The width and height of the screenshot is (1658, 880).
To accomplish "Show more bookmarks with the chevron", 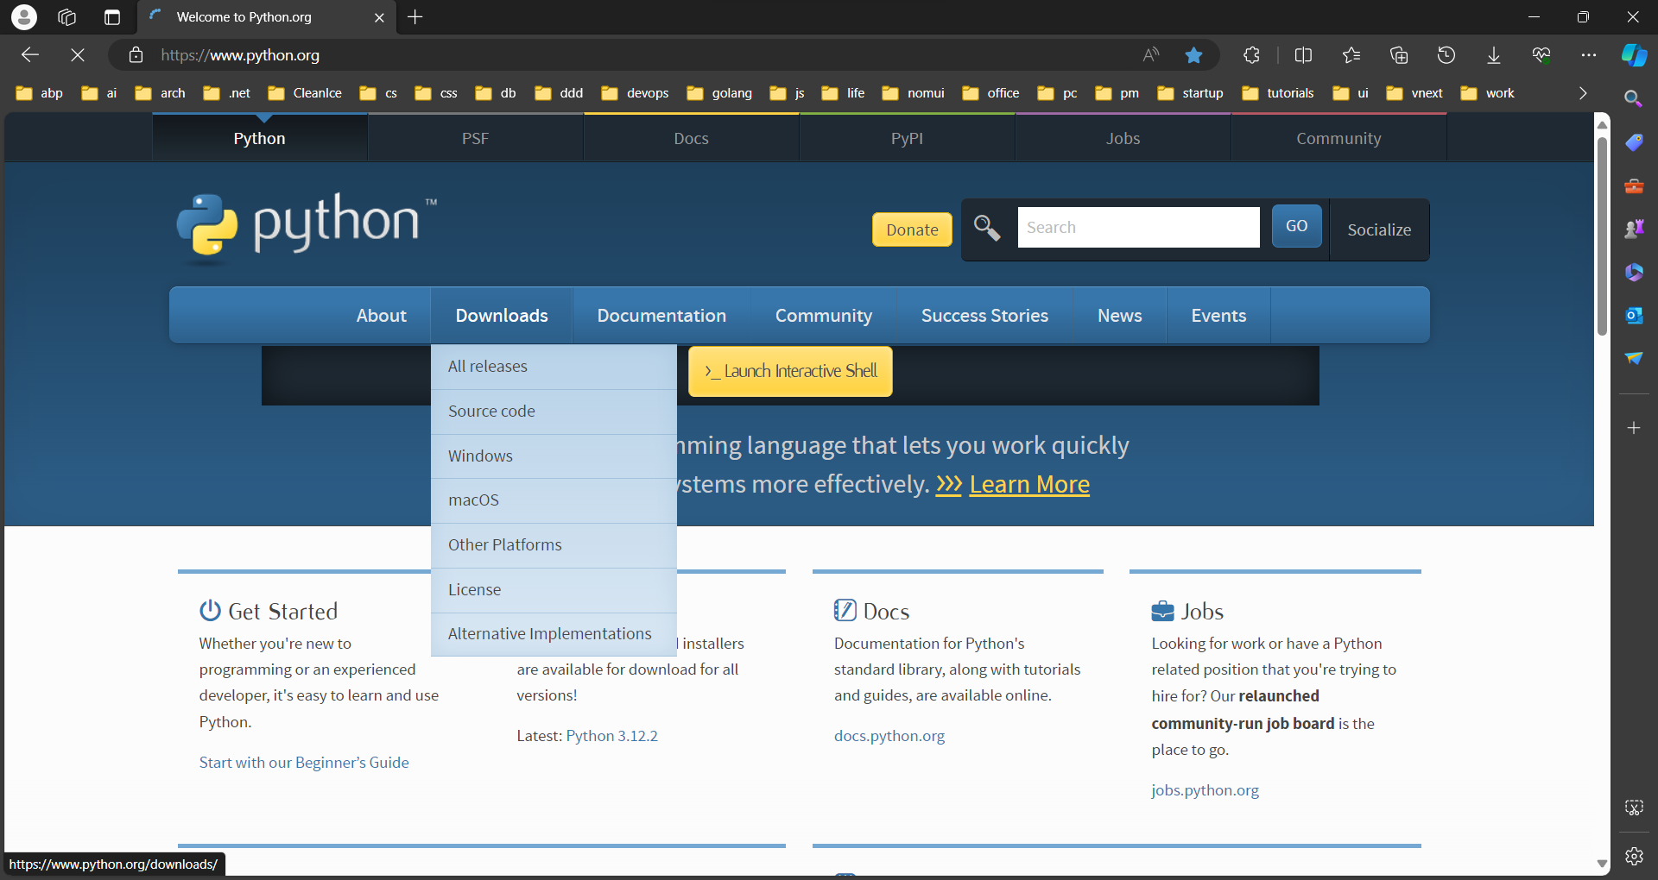I will [x=1583, y=93].
